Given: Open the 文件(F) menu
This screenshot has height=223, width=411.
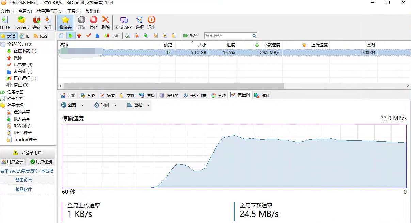Looking at the screenshot, I should 7,11.
